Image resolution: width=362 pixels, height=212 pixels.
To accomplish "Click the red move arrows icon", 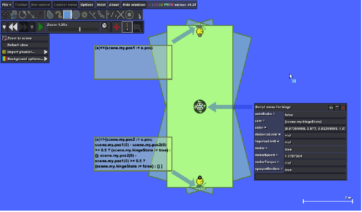I will tap(116, 27).
